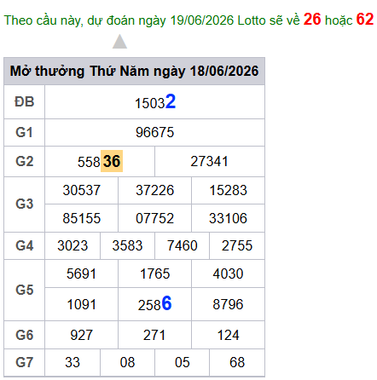
Task: Click the G6 row label
Action: pos(25,335)
